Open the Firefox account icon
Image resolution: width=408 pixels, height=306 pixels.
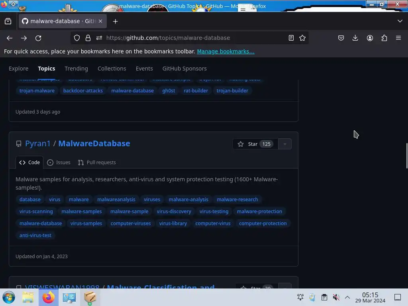click(370, 38)
